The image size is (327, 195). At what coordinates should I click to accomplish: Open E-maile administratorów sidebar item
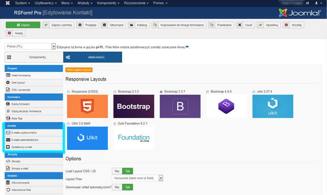pyautogui.click(x=34, y=140)
